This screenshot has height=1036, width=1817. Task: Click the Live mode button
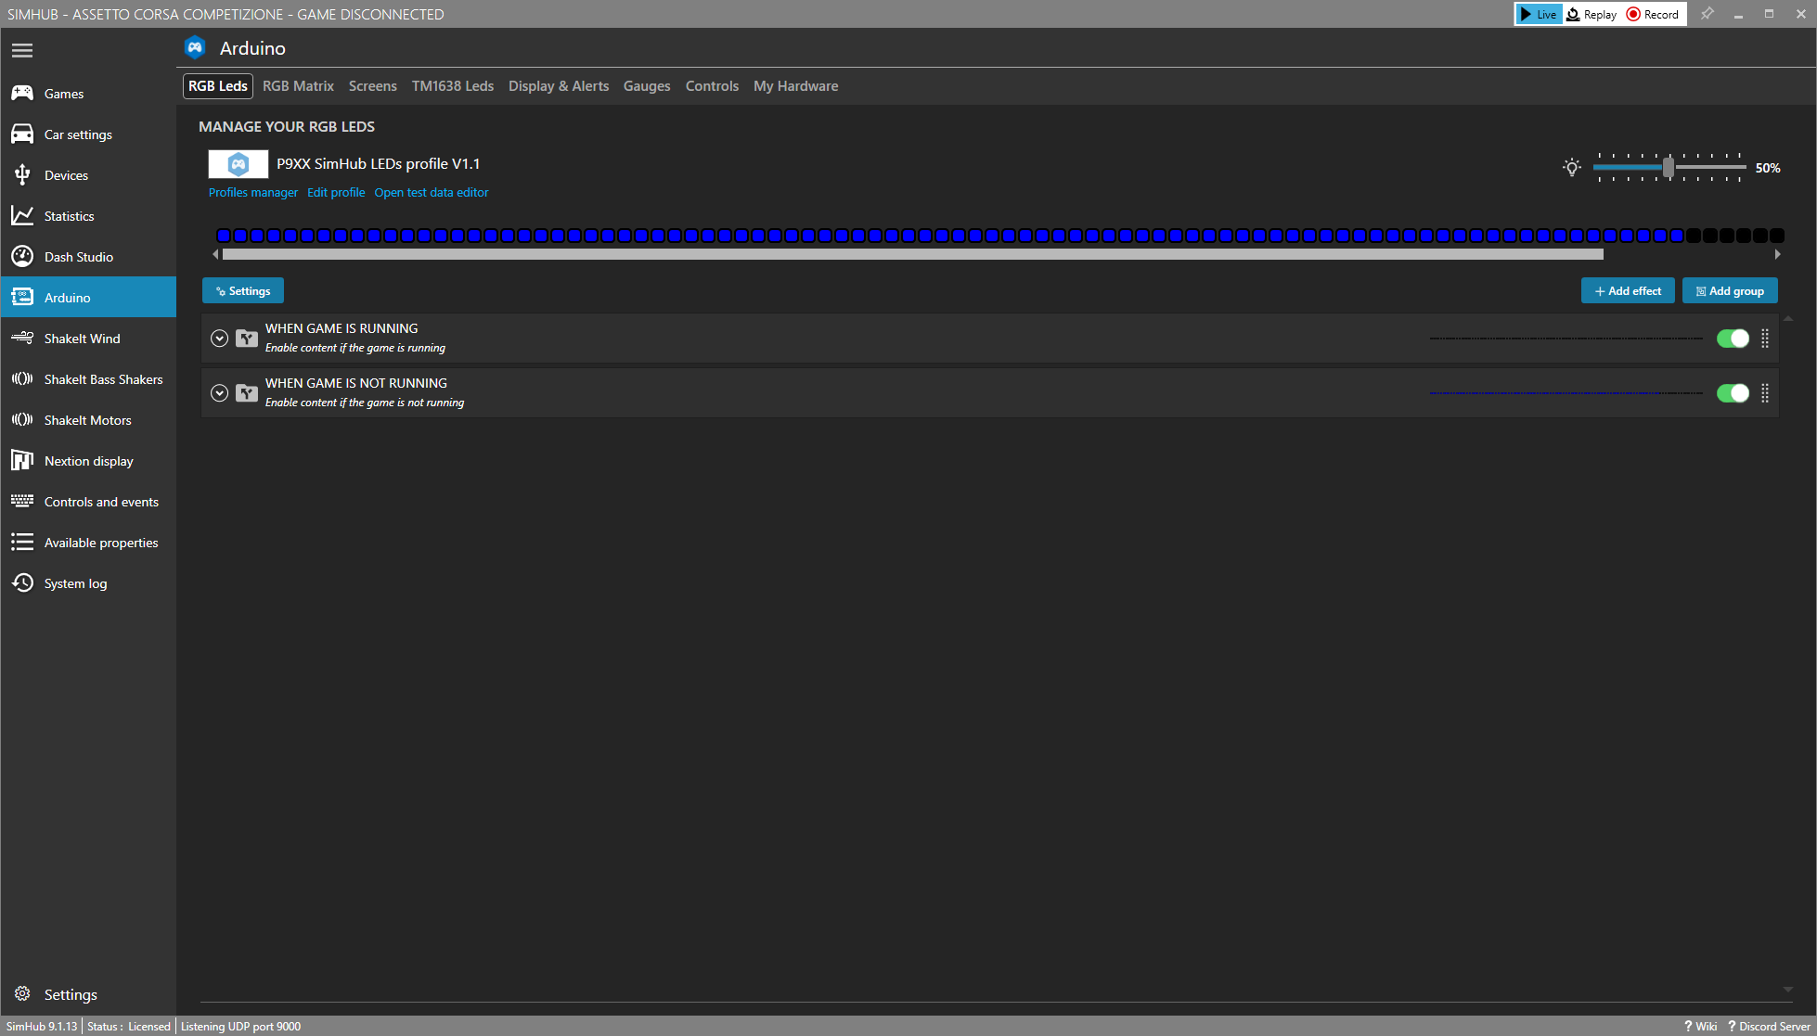(1539, 14)
